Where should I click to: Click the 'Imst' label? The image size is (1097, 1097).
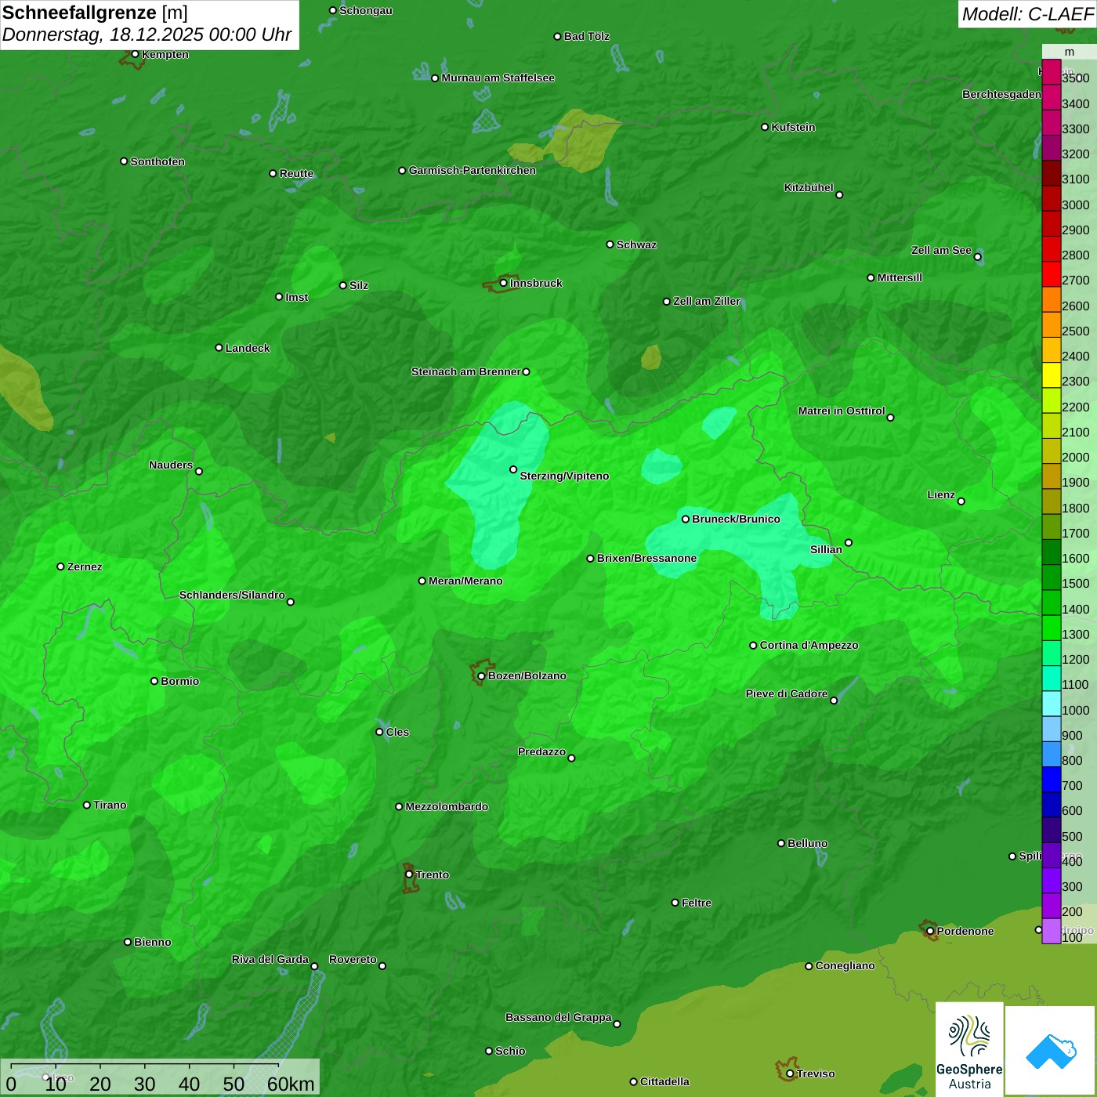[x=297, y=297]
